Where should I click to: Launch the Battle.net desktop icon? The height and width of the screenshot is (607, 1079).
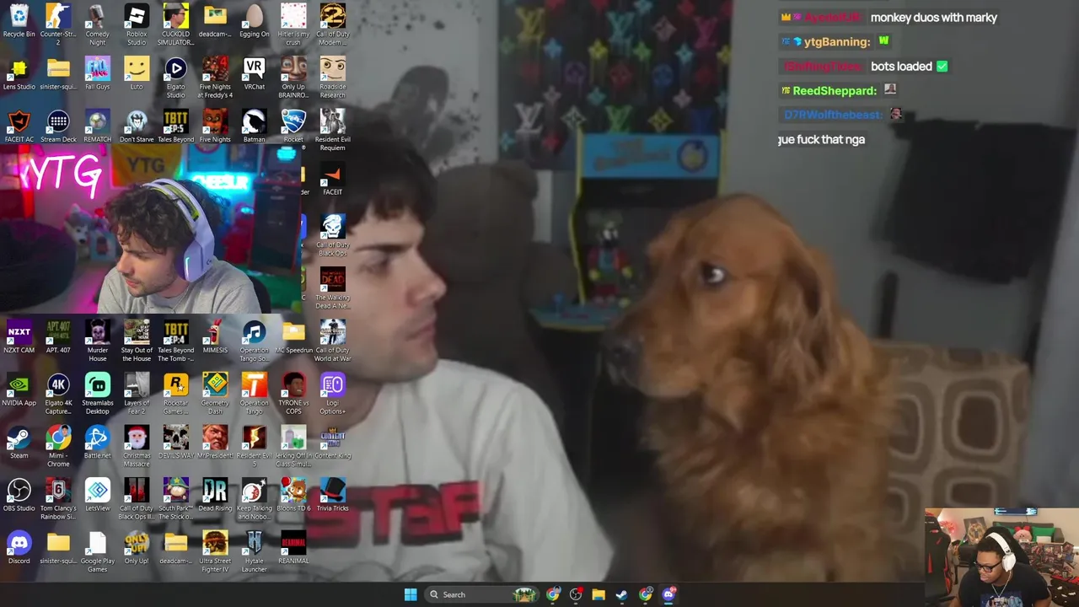click(x=97, y=443)
